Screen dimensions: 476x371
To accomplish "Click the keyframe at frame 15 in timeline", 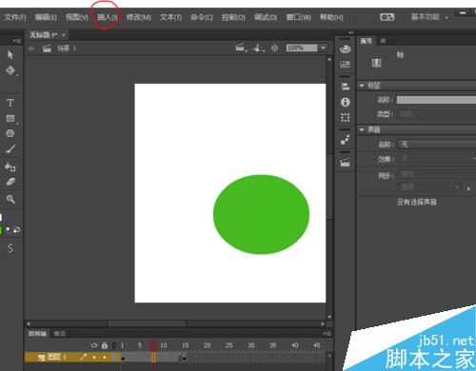I will [185, 359].
